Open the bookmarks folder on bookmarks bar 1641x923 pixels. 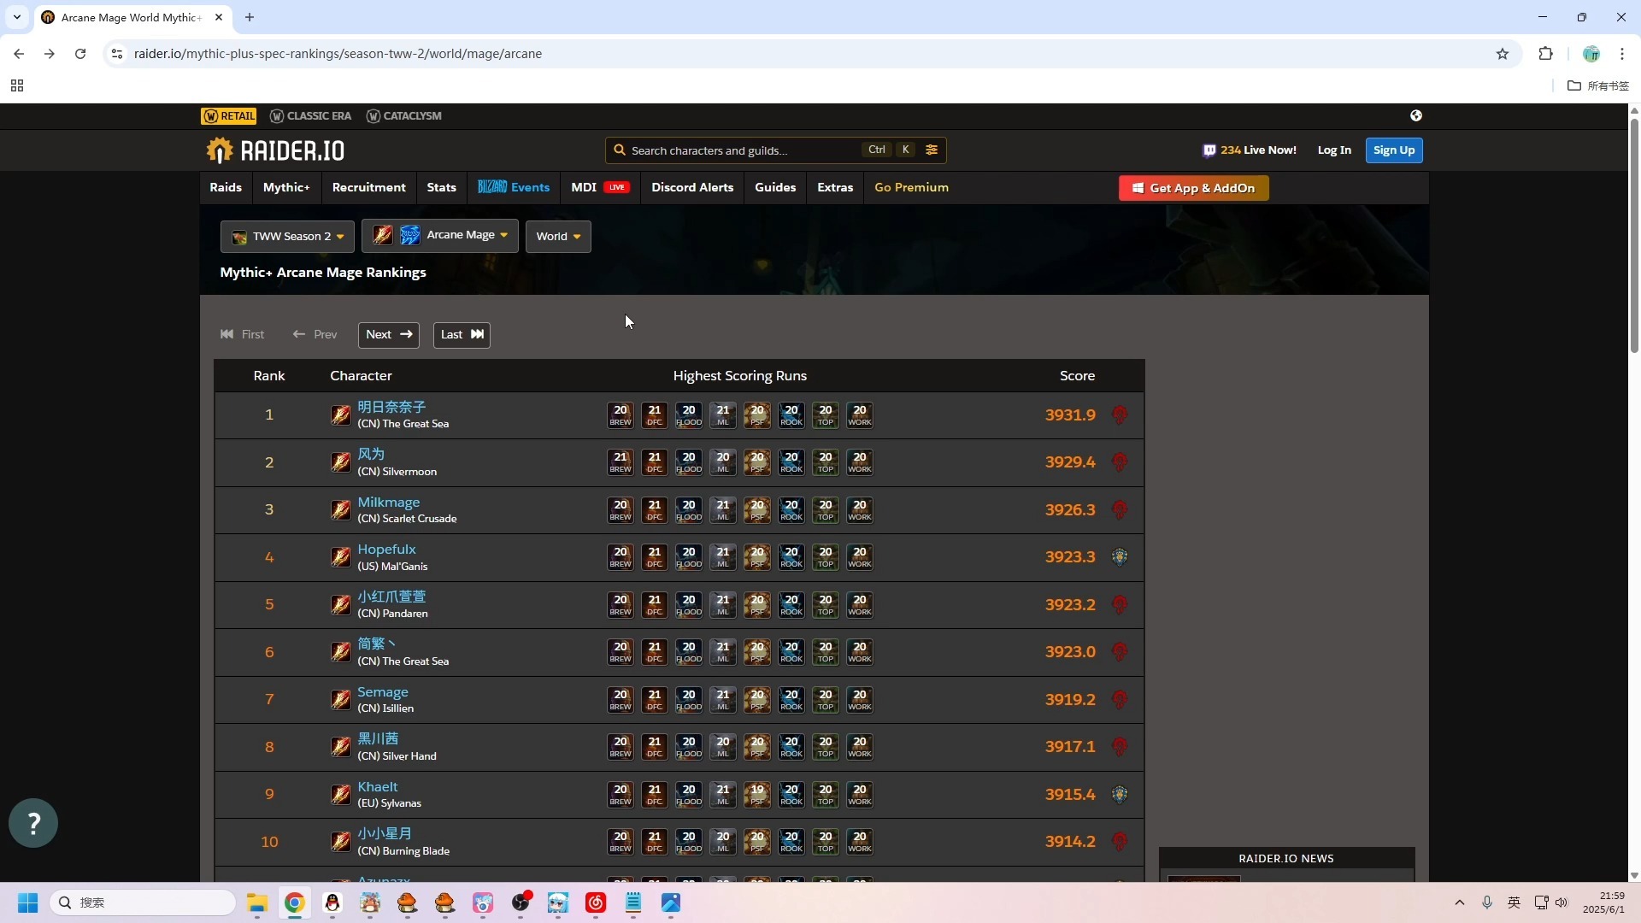[1598, 85]
